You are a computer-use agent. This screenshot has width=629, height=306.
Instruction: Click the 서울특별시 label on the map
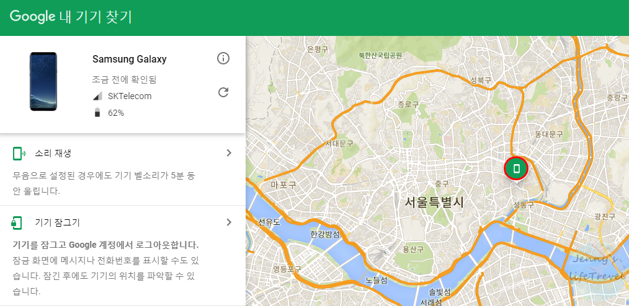pos(434,201)
